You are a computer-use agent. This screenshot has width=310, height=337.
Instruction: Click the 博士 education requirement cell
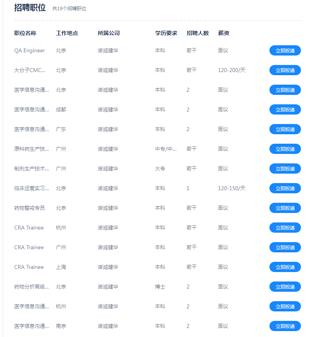[x=160, y=287]
